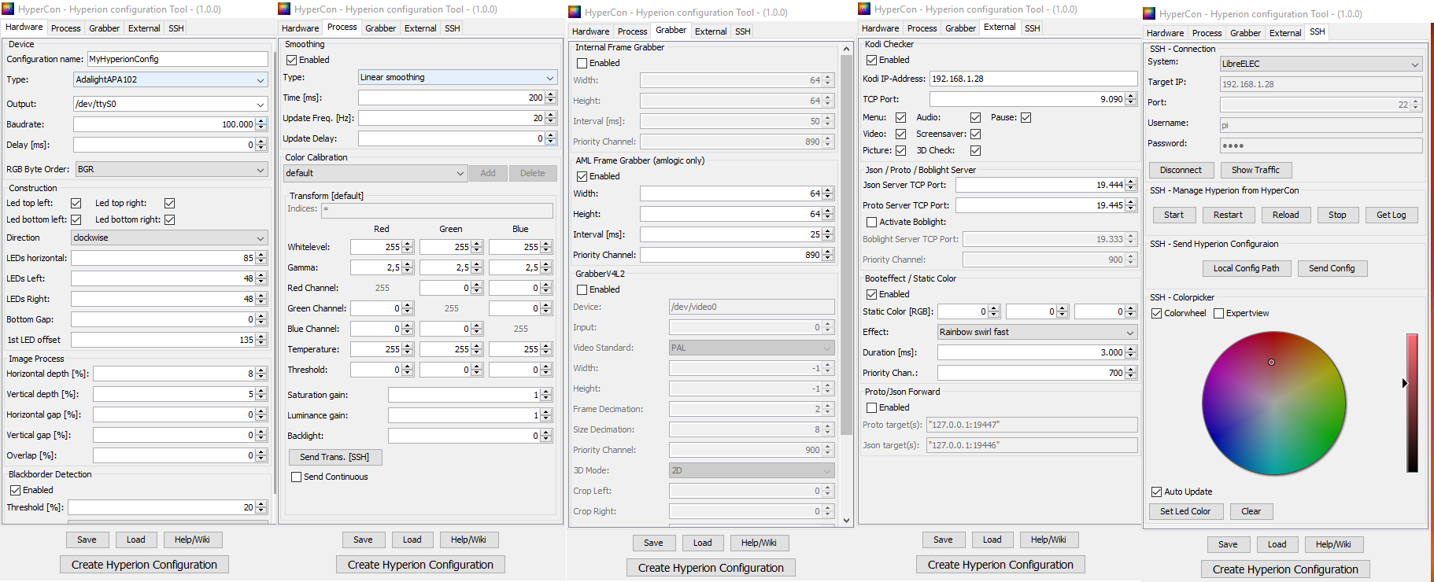Increase LEDs horizontal value using up arrow

[261, 255]
